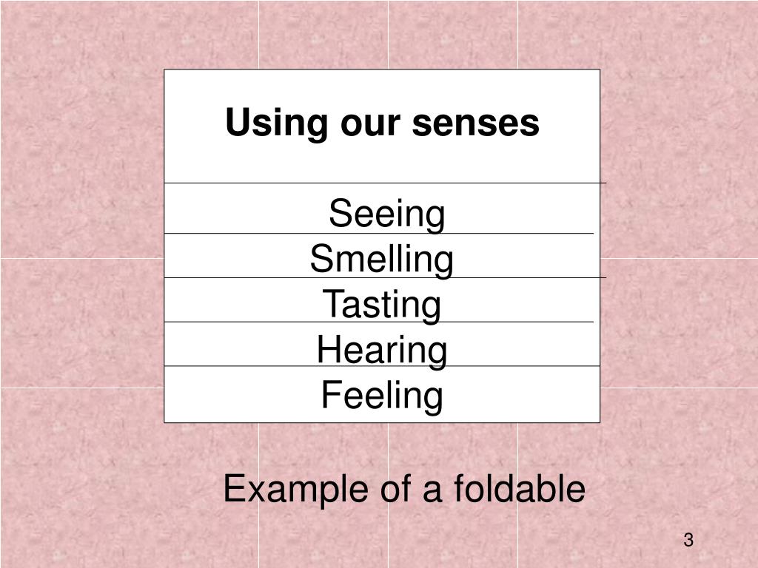This screenshot has width=758, height=568.
Task: Click the word 'Example' in the caption
Action: (296, 490)
